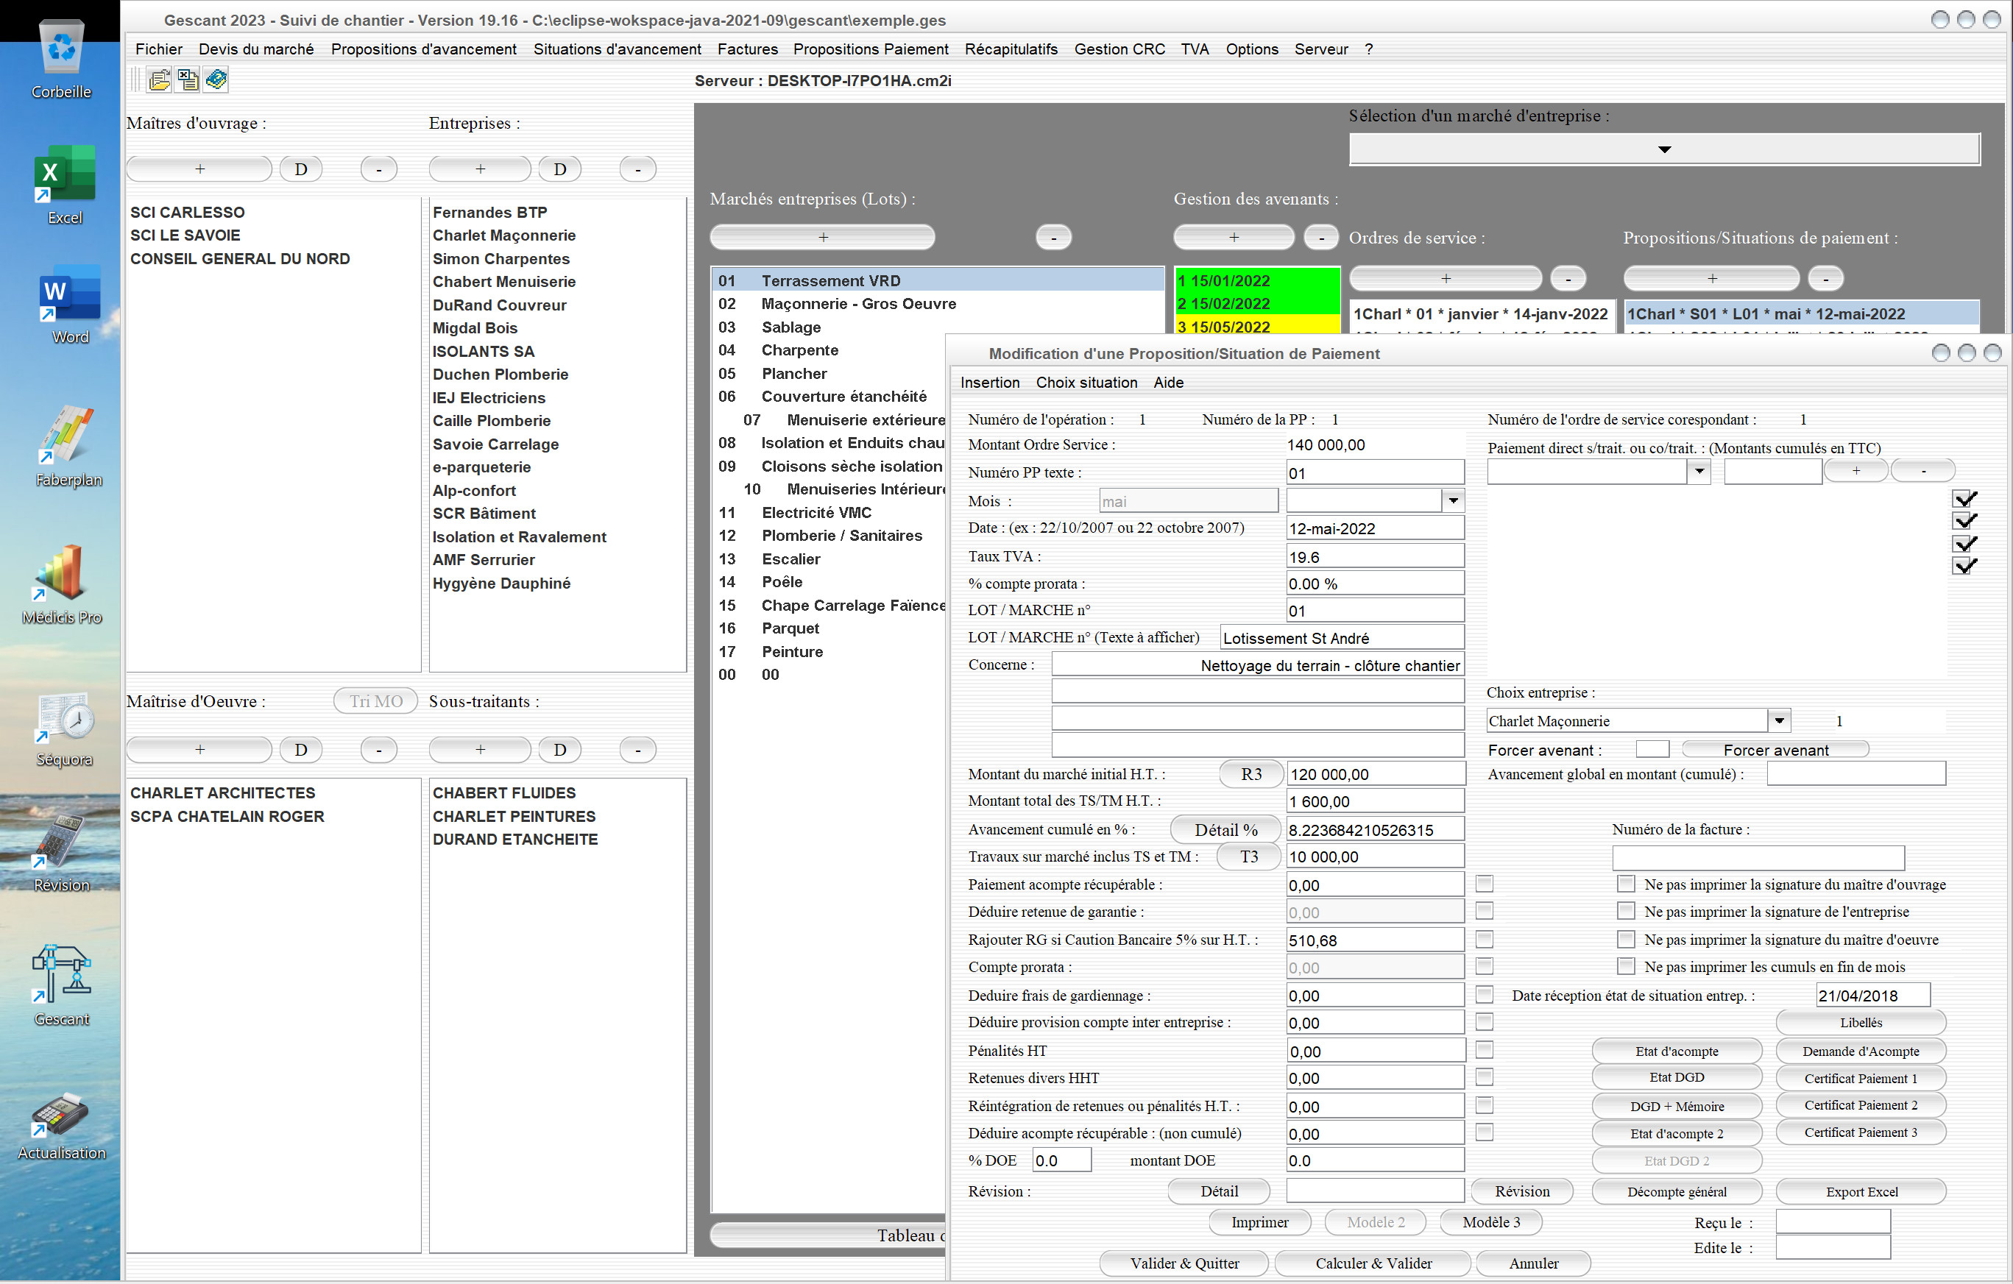Click the Numéro de la facture input field

(1758, 858)
